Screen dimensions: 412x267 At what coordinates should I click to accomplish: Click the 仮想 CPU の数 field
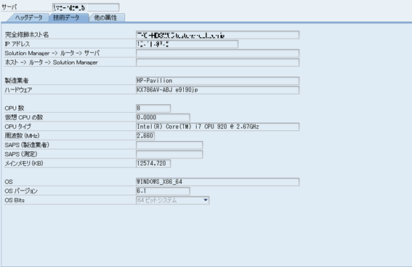pyautogui.click(x=163, y=117)
